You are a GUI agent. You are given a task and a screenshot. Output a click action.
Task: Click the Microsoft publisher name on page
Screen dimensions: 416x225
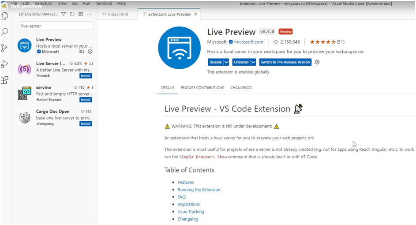(217, 42)
